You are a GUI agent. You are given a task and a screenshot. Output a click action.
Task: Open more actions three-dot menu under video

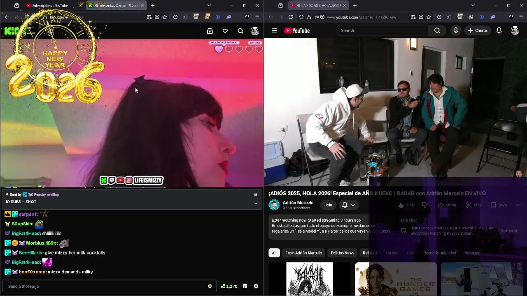518,205
